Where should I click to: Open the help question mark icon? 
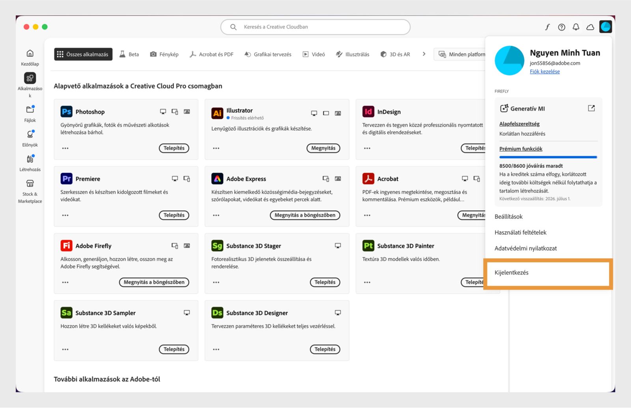(x=562, y=27)
